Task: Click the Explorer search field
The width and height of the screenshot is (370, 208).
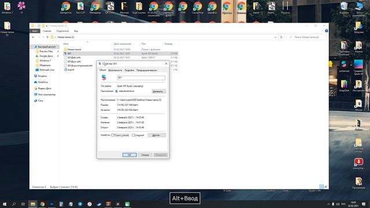Action: pos(307,37)
